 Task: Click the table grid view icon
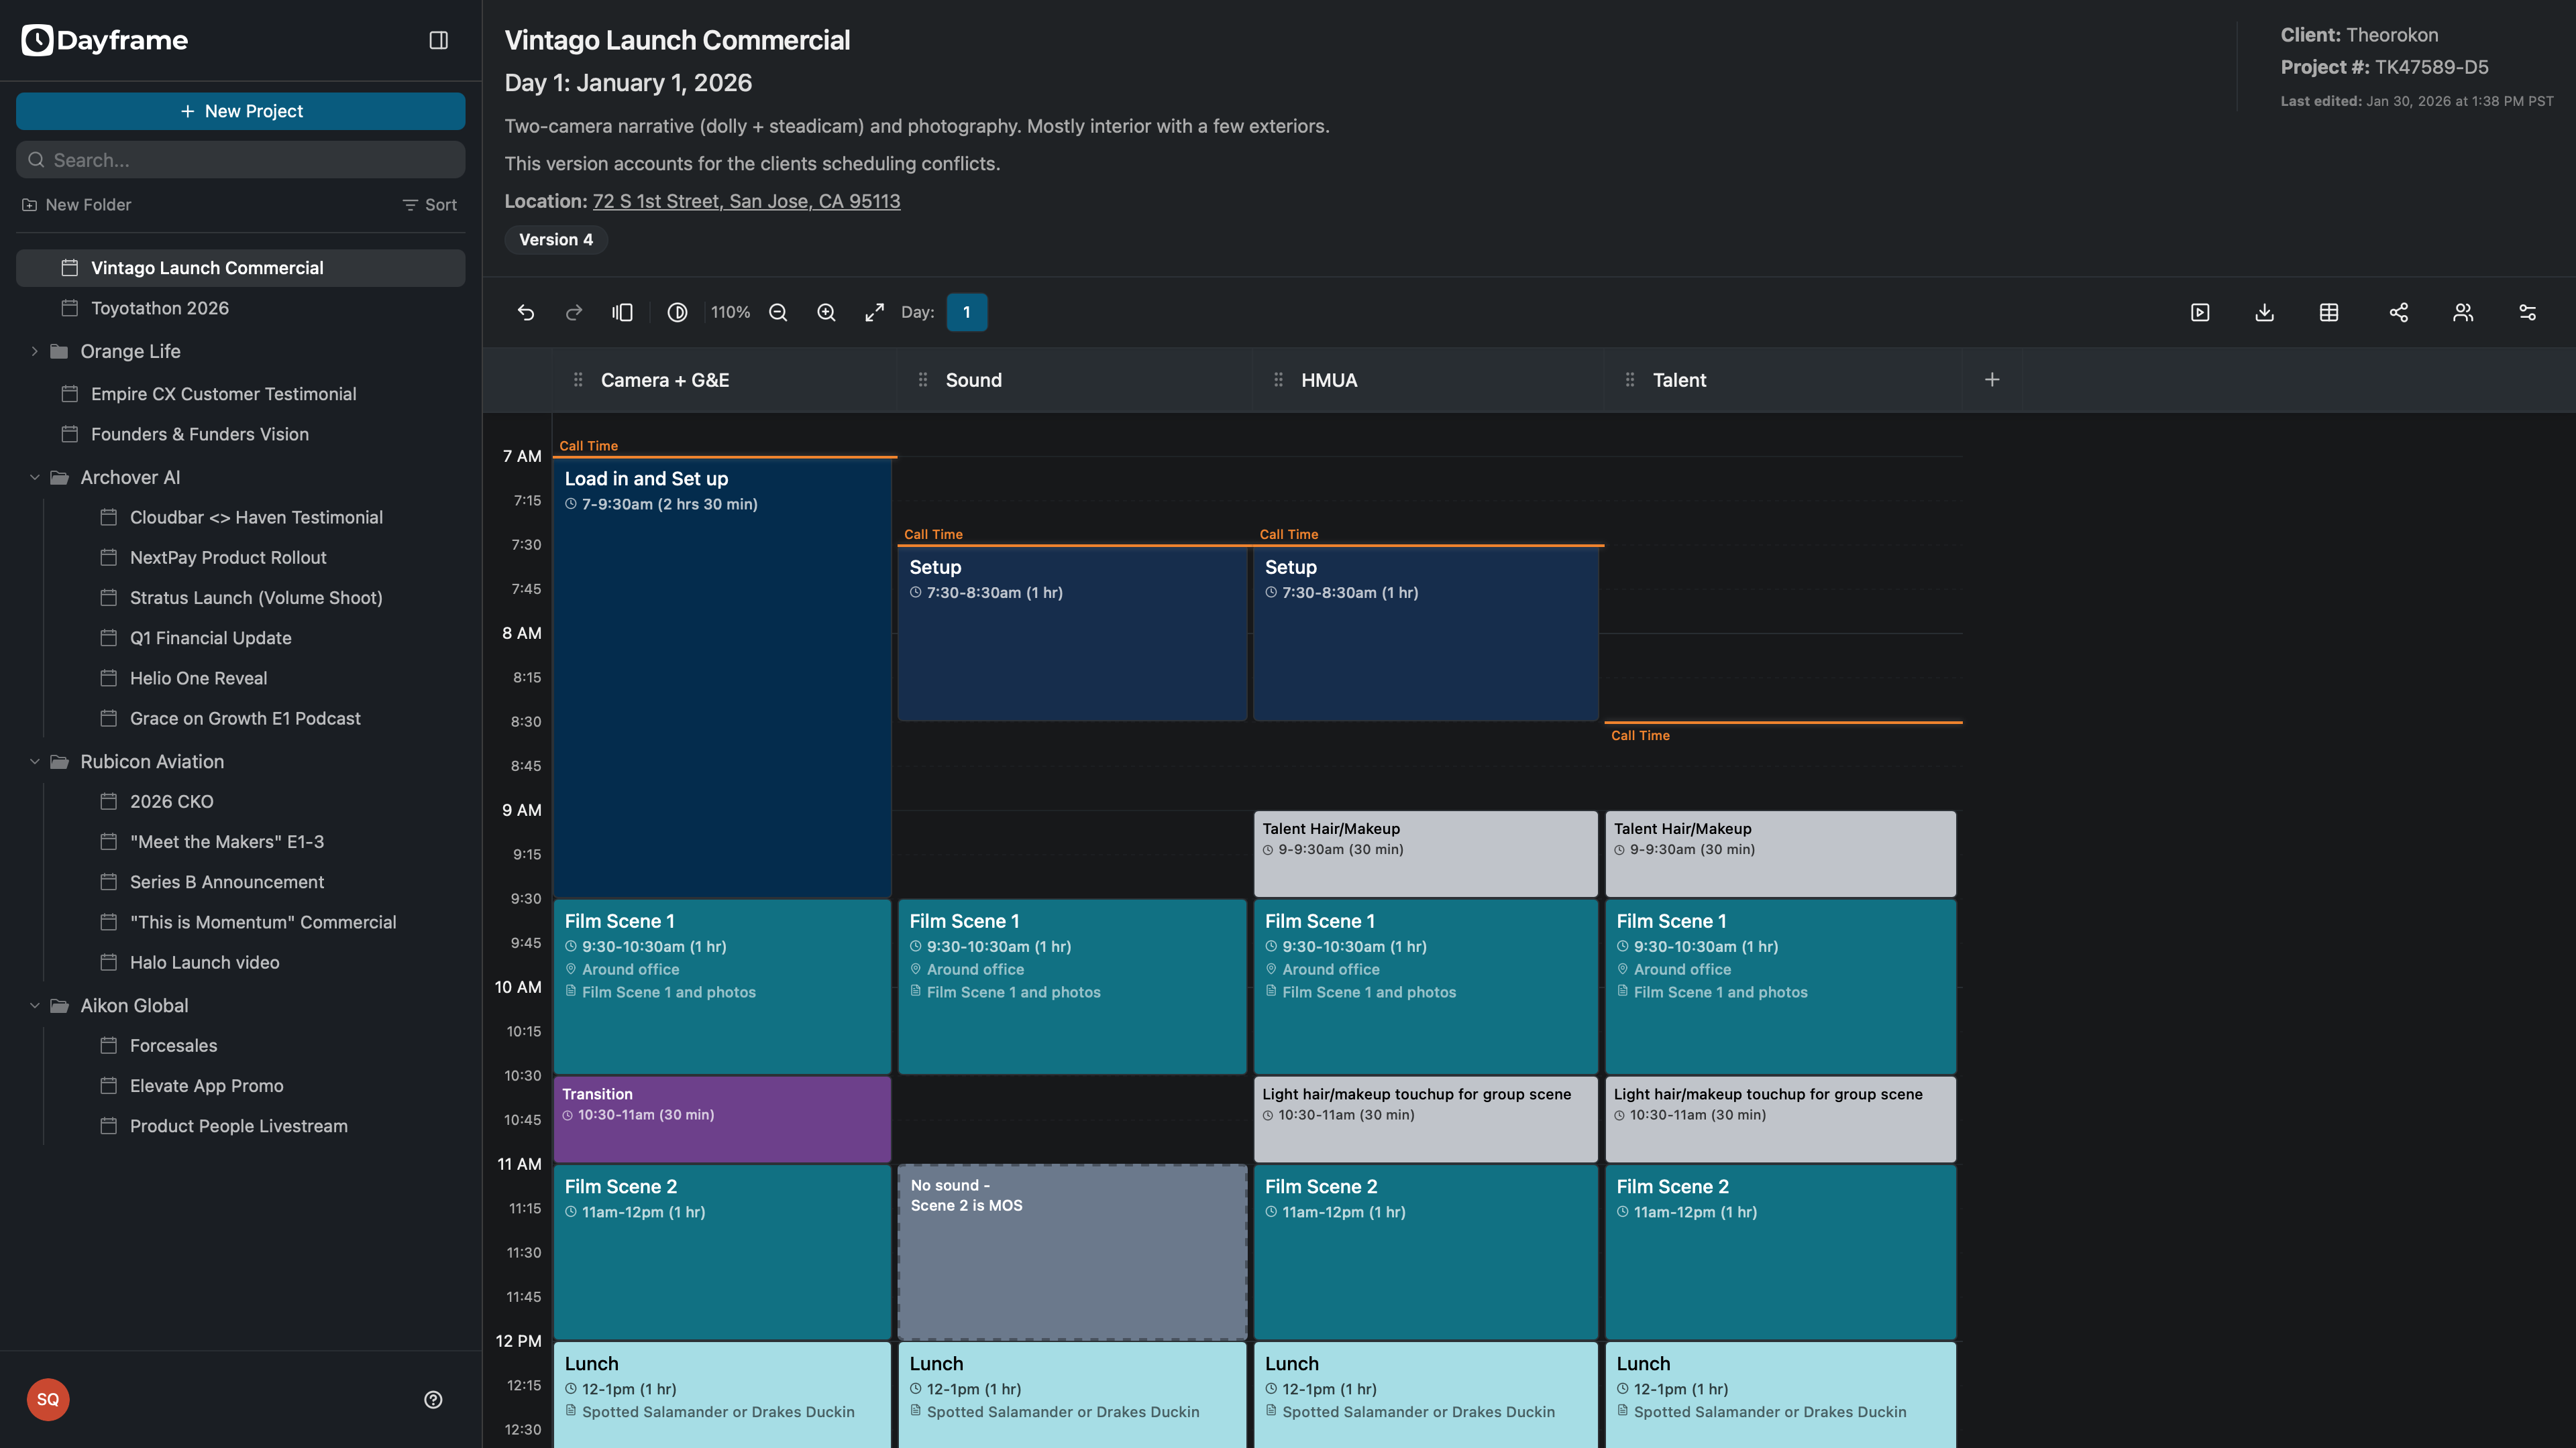click(2329, 313)
